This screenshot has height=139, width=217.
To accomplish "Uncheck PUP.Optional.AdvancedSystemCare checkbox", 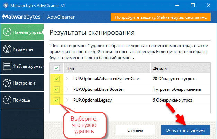I will click(x=57, y=79).
